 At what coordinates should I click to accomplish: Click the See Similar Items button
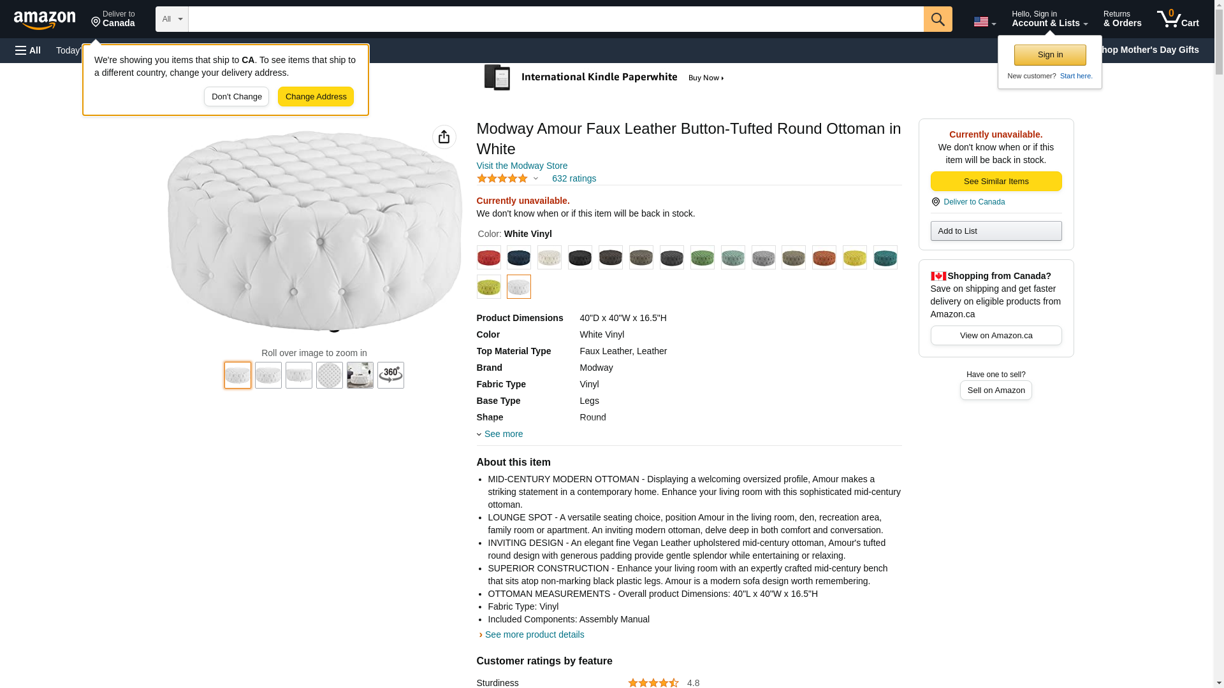pos(996,182)
